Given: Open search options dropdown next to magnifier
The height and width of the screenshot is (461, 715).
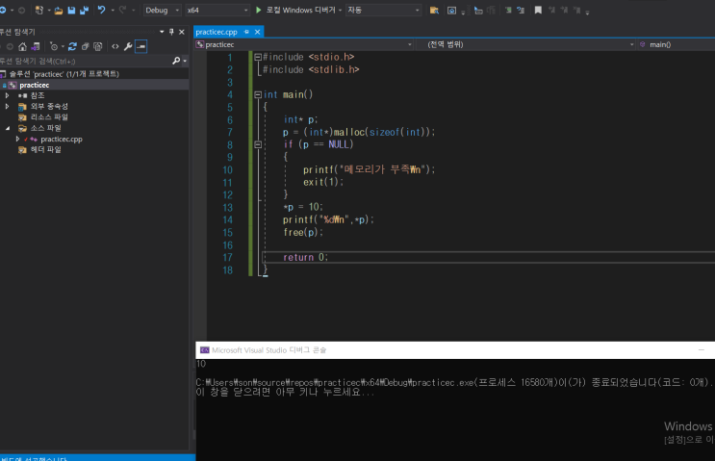Looking at the screenshot, I should 185,61.
